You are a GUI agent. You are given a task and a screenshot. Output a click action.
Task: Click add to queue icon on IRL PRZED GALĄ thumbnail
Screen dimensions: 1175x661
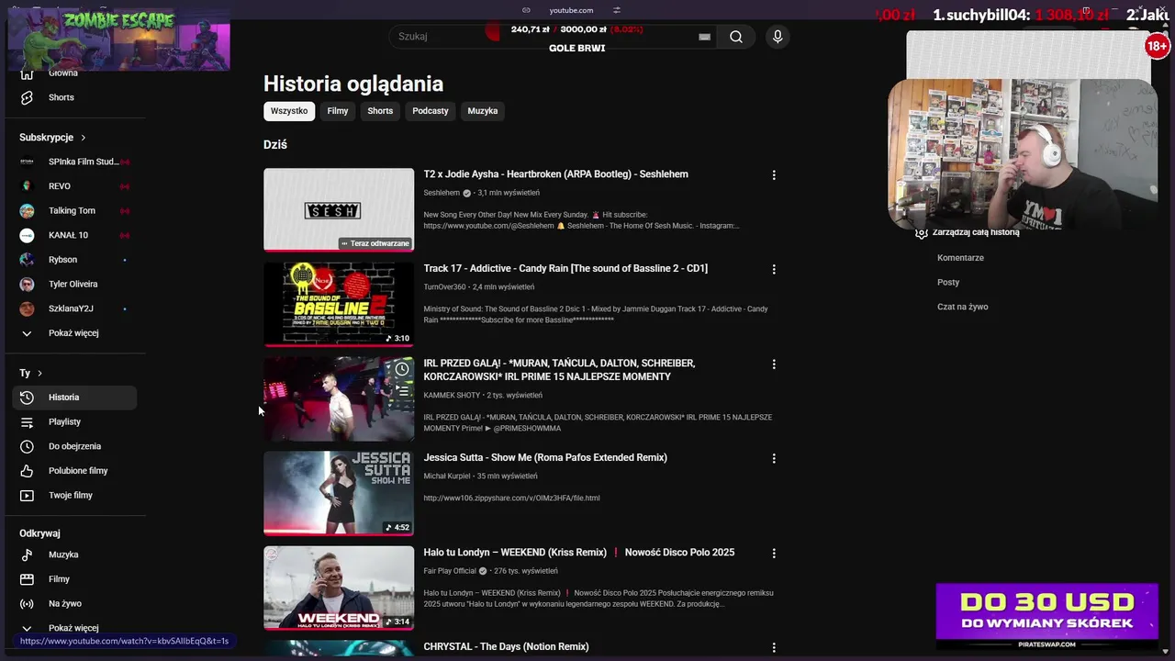tap(402, 390)
